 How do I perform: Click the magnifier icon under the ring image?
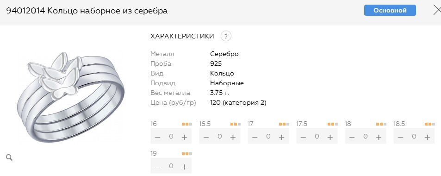click(9, 157)
